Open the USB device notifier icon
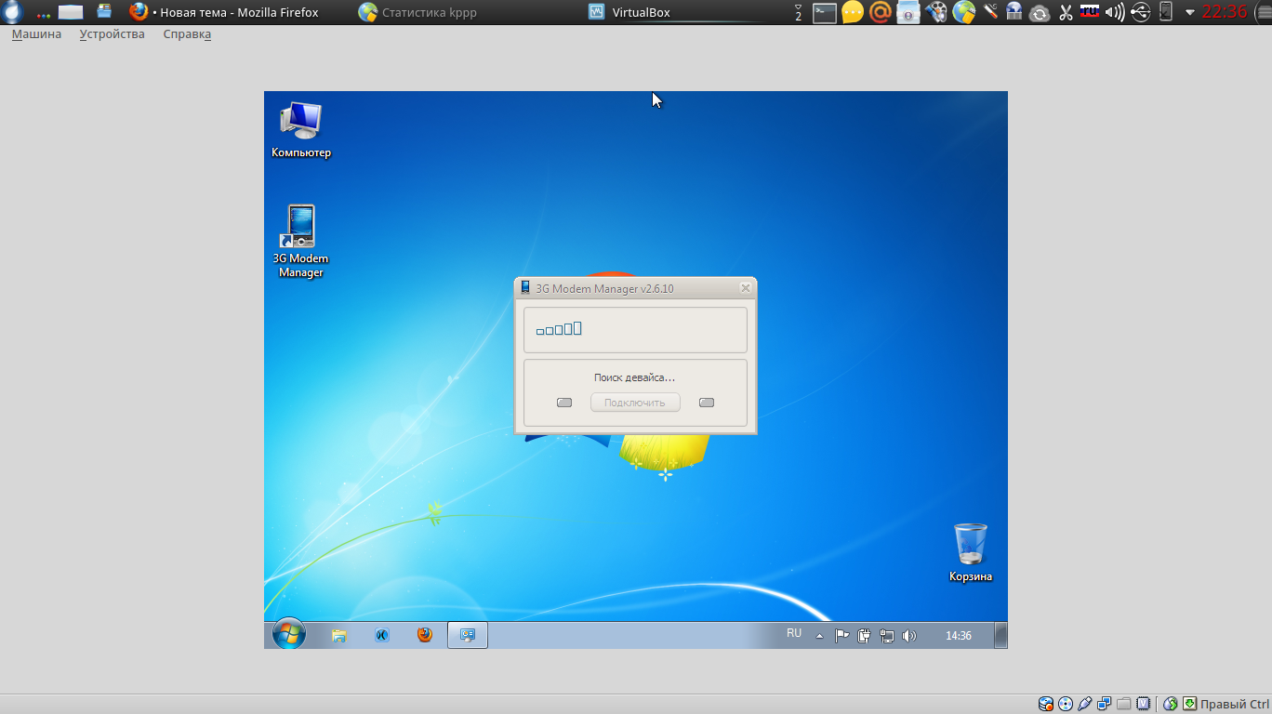This screenshot has width=1272, height=714. pyautogui.click(x=1141, y=13)
